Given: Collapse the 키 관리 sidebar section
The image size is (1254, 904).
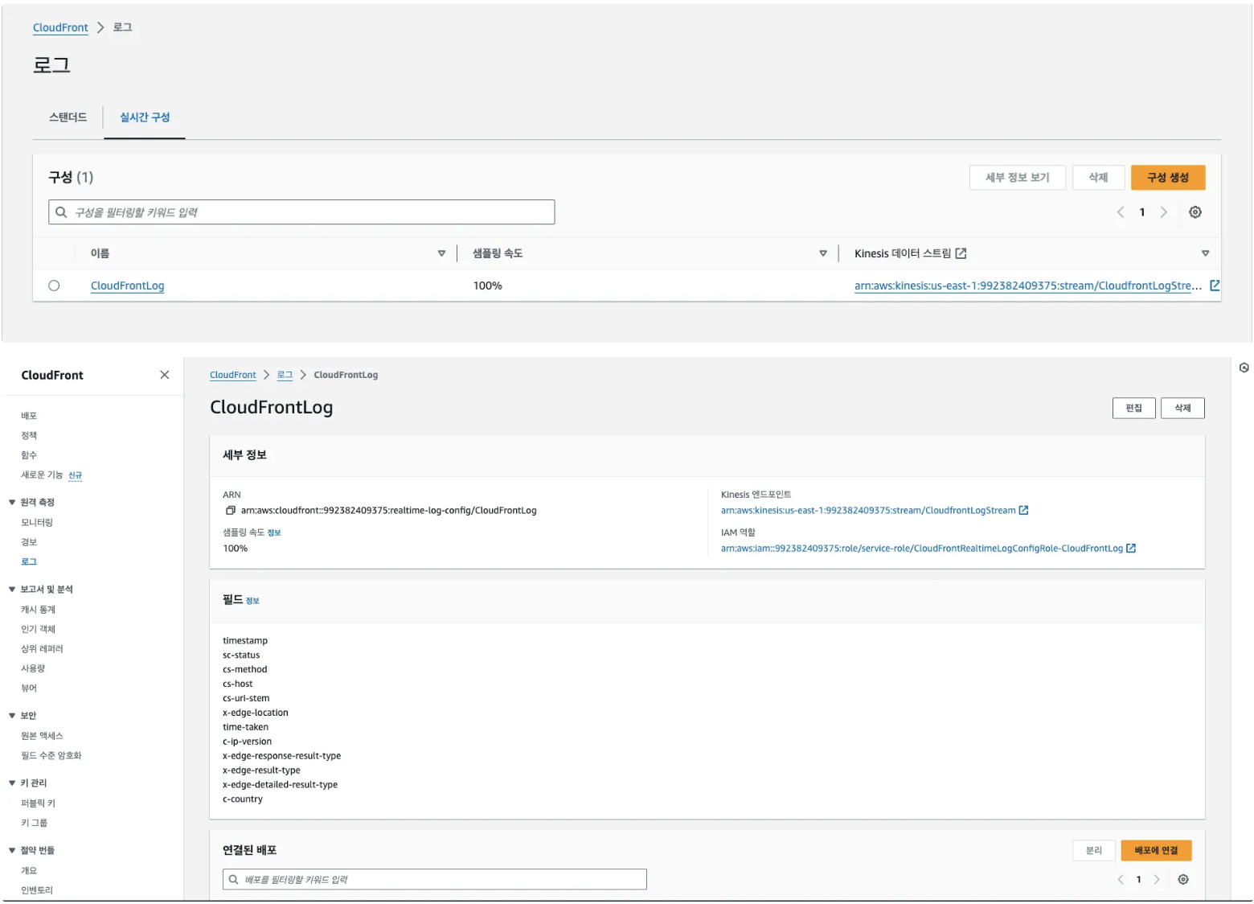Looking at the screenshot, I should tap(12, 783).
